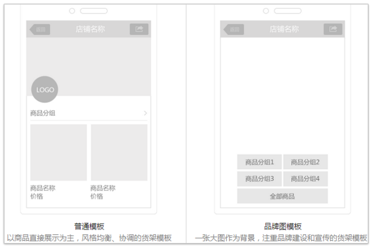Click the back button in left phone mockup

tap(40, 29)
